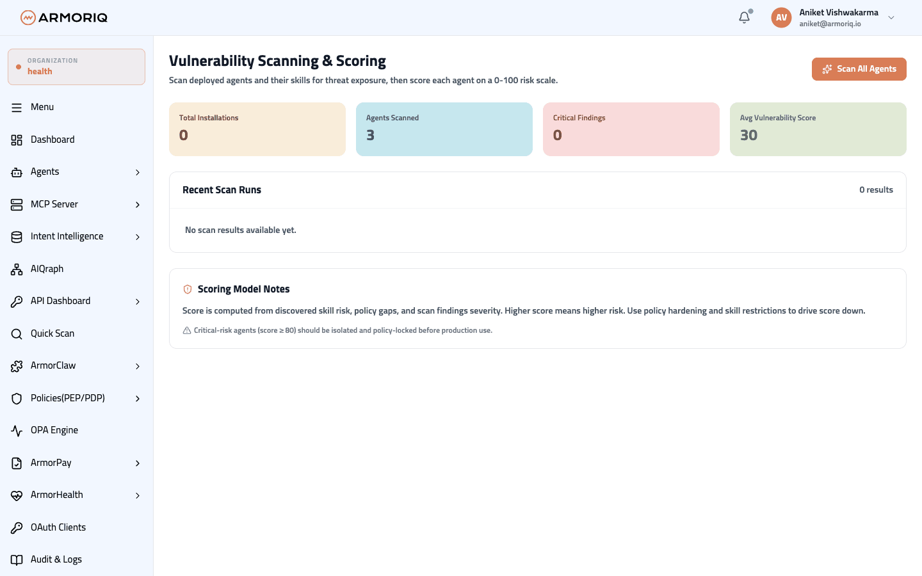This screenshot has width=922, height=576.
Task: Click the Agents robot icon
Action: coord(17,172)
